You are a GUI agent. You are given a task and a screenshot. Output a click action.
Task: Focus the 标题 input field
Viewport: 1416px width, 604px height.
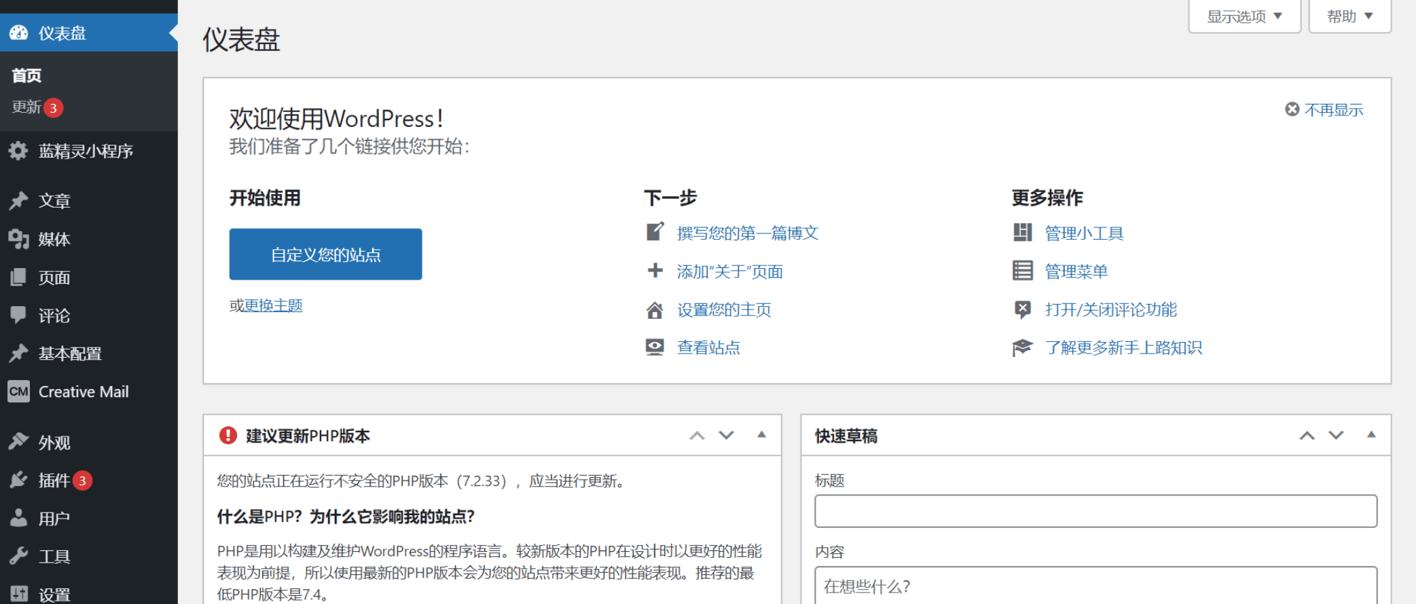pos(1096,511)
